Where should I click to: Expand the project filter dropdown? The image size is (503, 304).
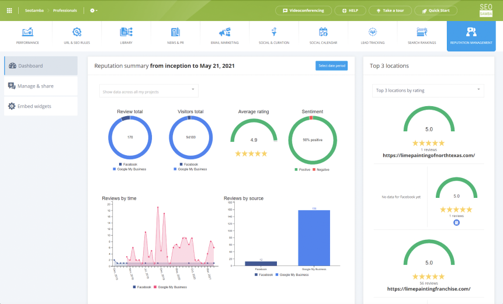(148, 92)
